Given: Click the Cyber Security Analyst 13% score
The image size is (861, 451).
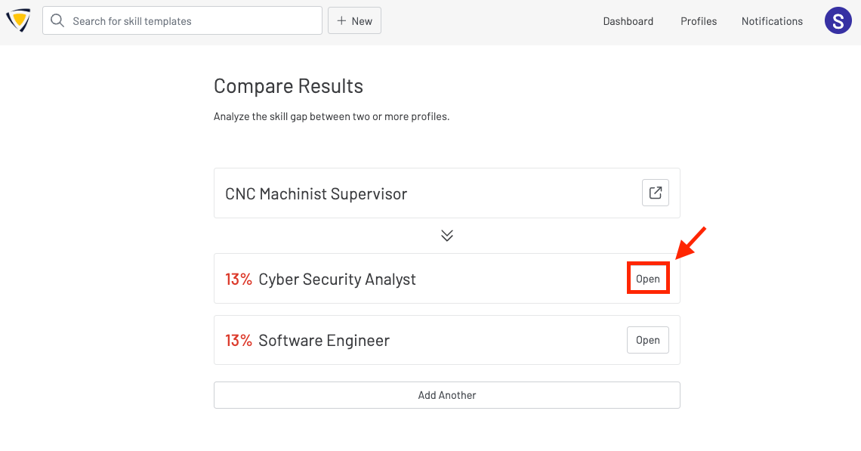Looking at the screenshot, I should [x=239, y=280].
